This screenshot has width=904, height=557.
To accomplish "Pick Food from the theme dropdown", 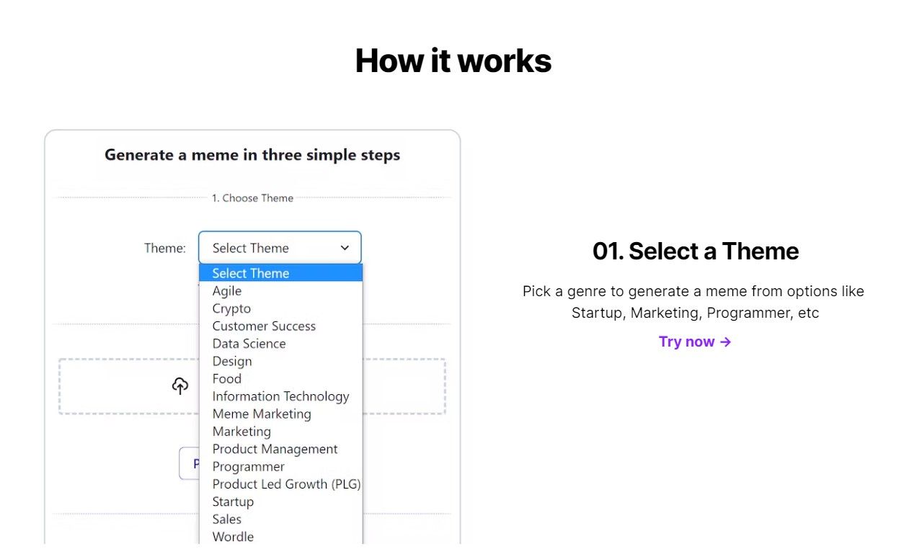I will tap(281, 378).
